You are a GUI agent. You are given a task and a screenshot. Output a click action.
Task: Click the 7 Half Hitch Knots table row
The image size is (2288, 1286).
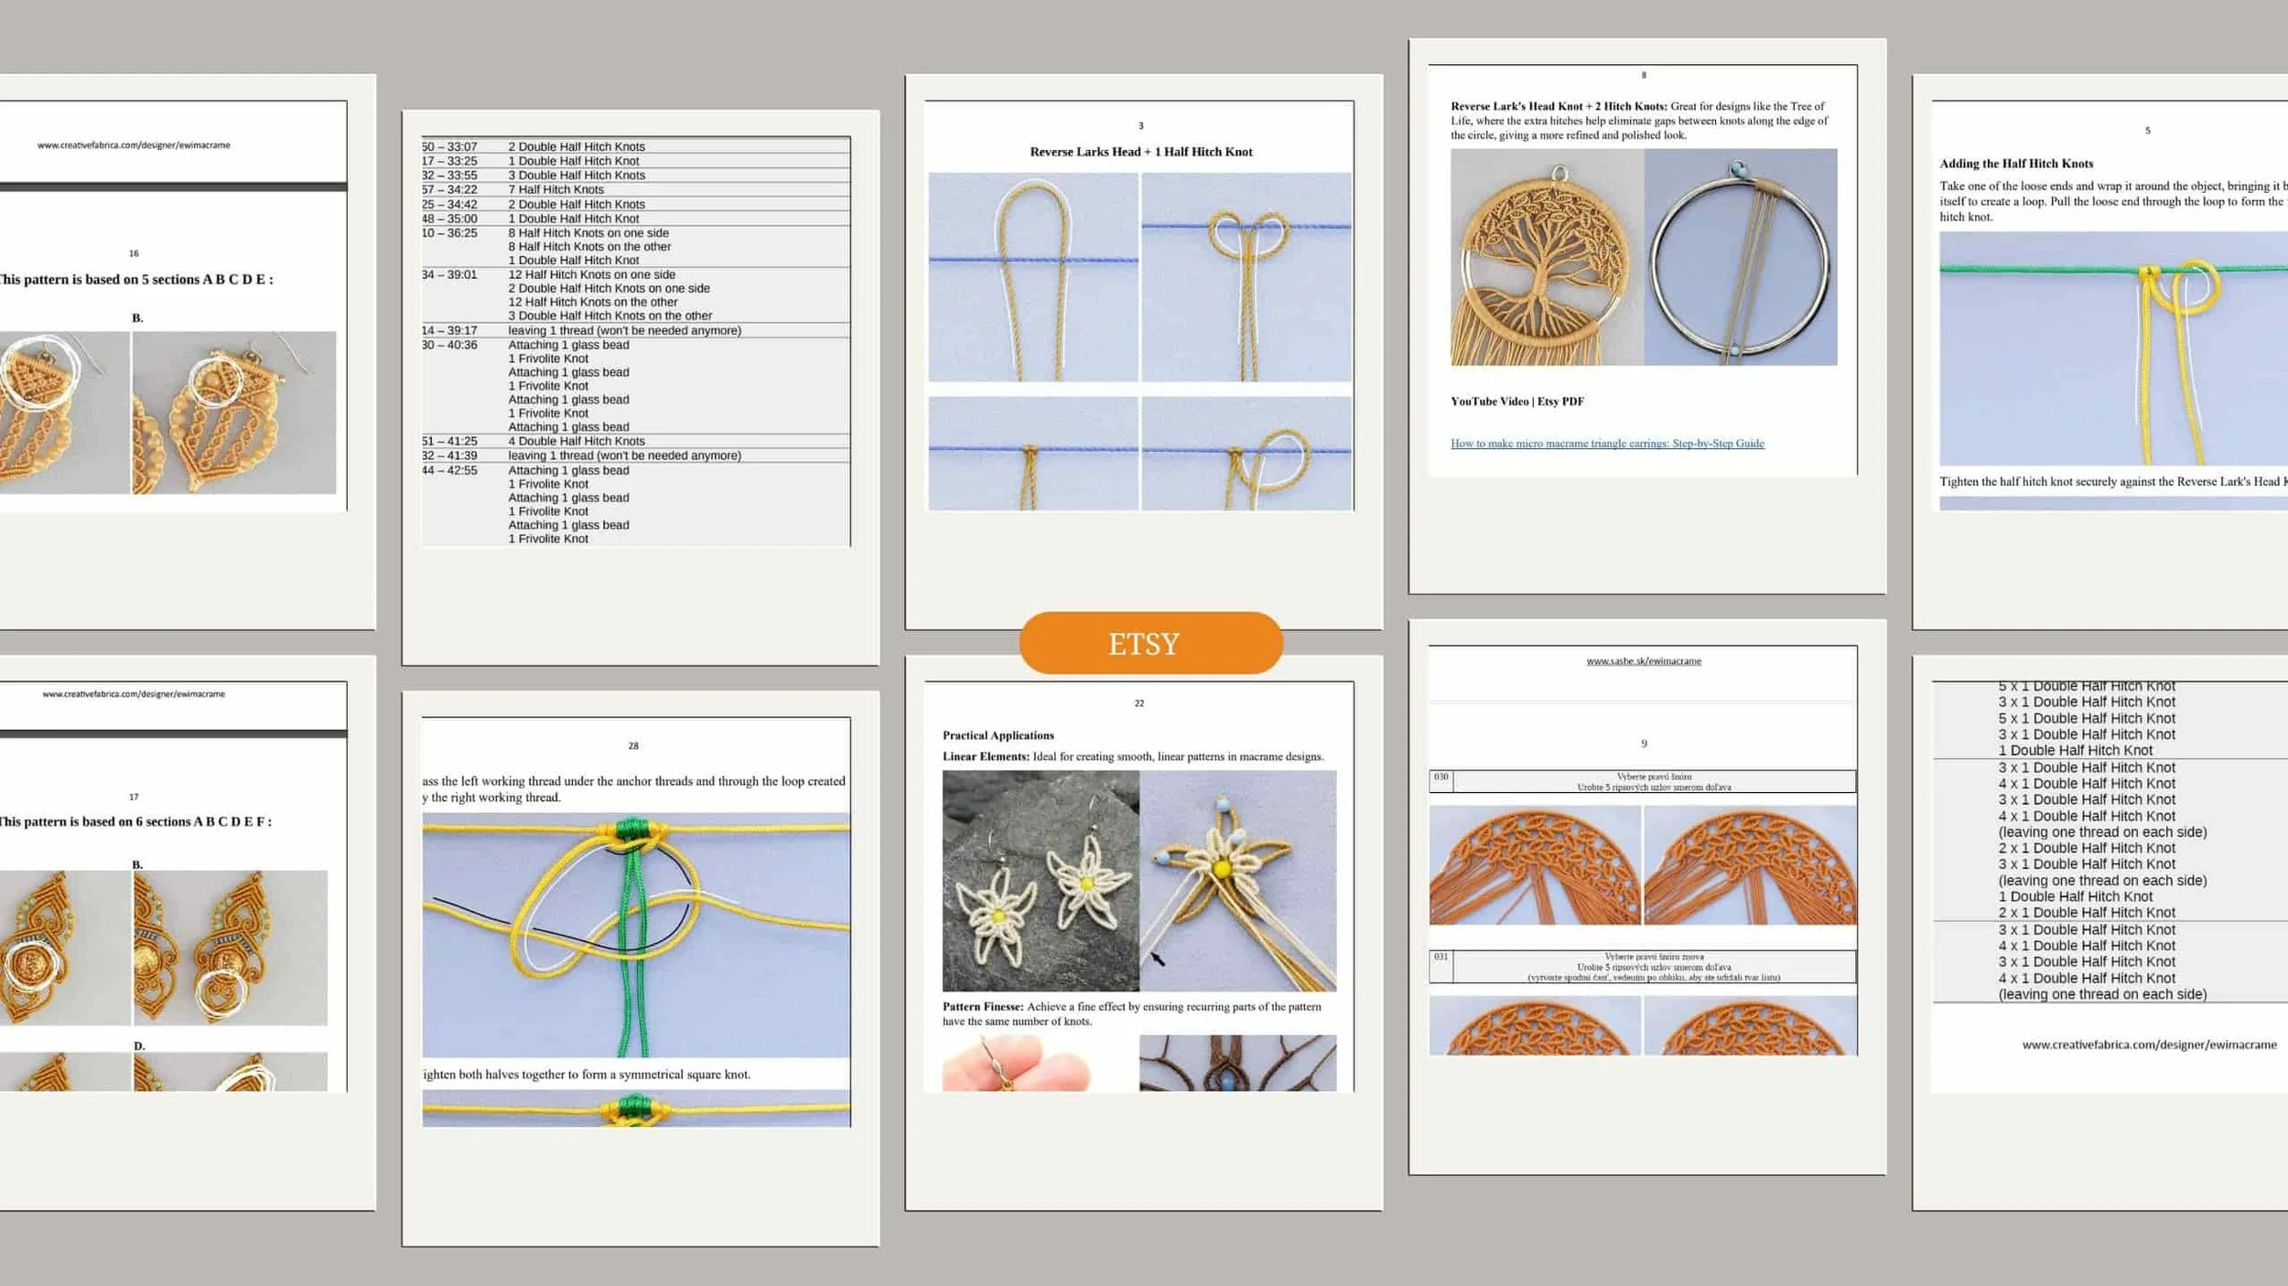556,189
